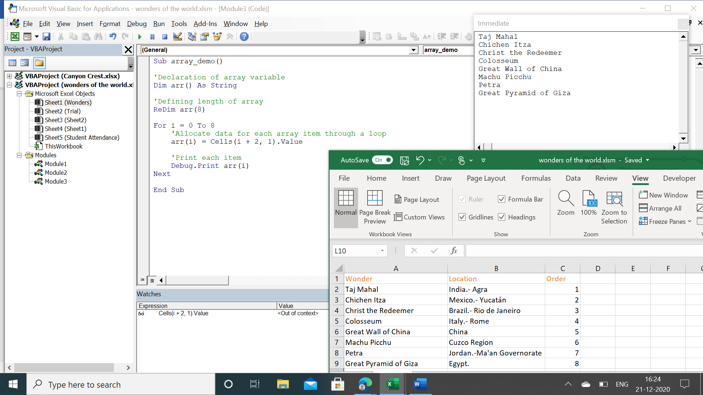
Task: Toggle Design Mode on the VBA toolbar
Action: click(177, 37)
